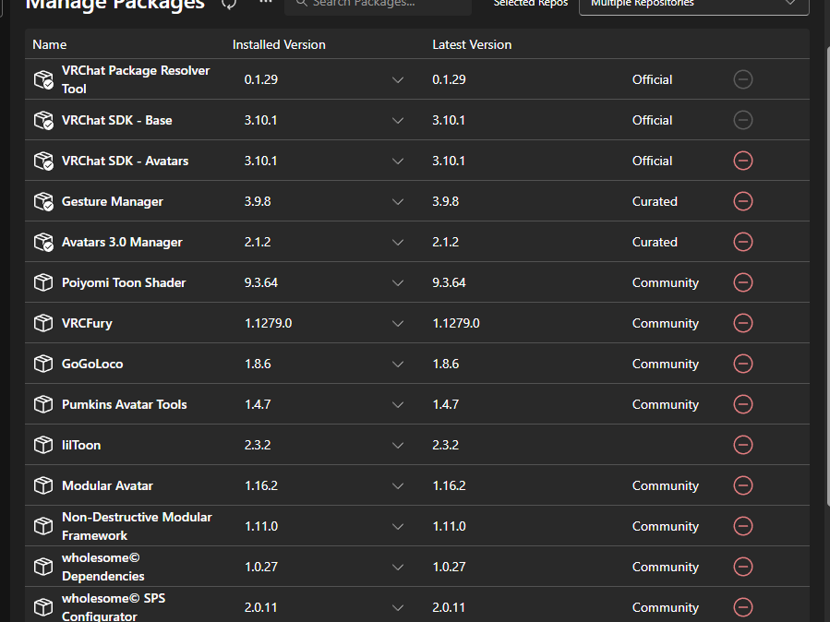Image resolution: width=830 pixels, height=622 pixels.
Task: Open version dropdown for wholesome Dependencies
Action: [x=398, y=568]
